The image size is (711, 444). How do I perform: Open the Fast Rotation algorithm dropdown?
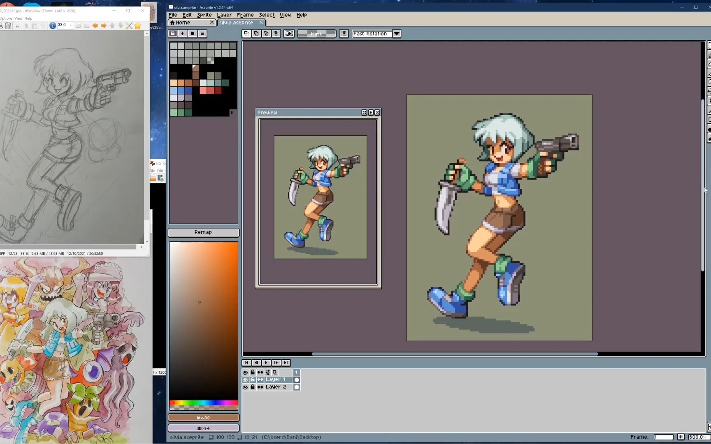(397, 34)
